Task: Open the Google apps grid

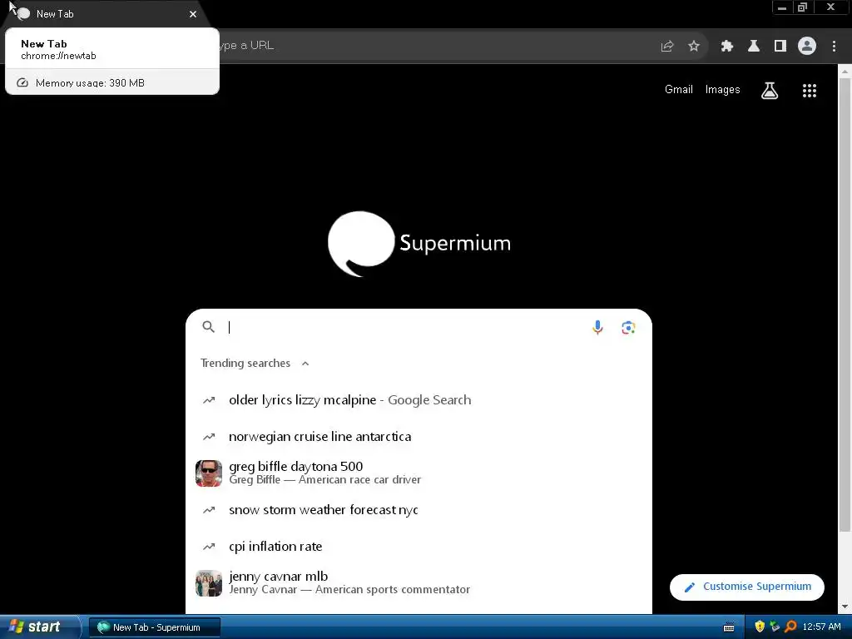Action: click(810, 90)
